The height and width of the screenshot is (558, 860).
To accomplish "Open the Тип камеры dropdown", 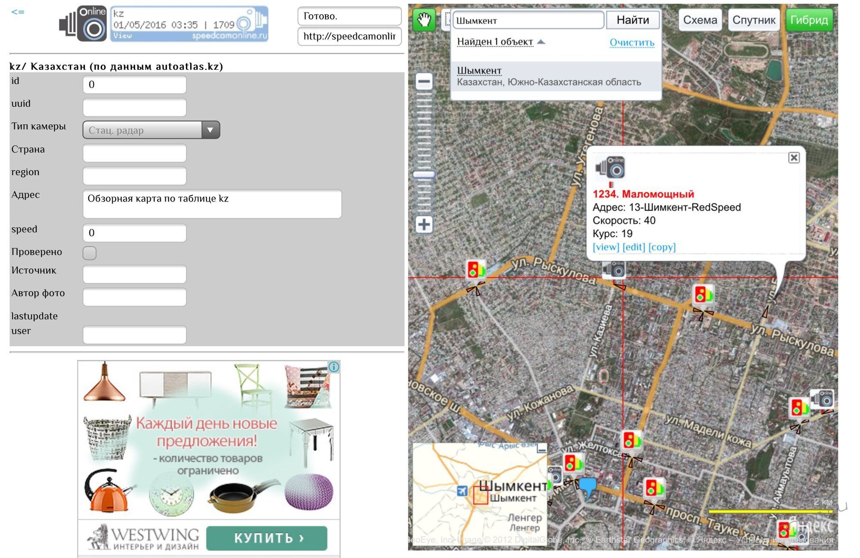I will (x=151, y=130).
